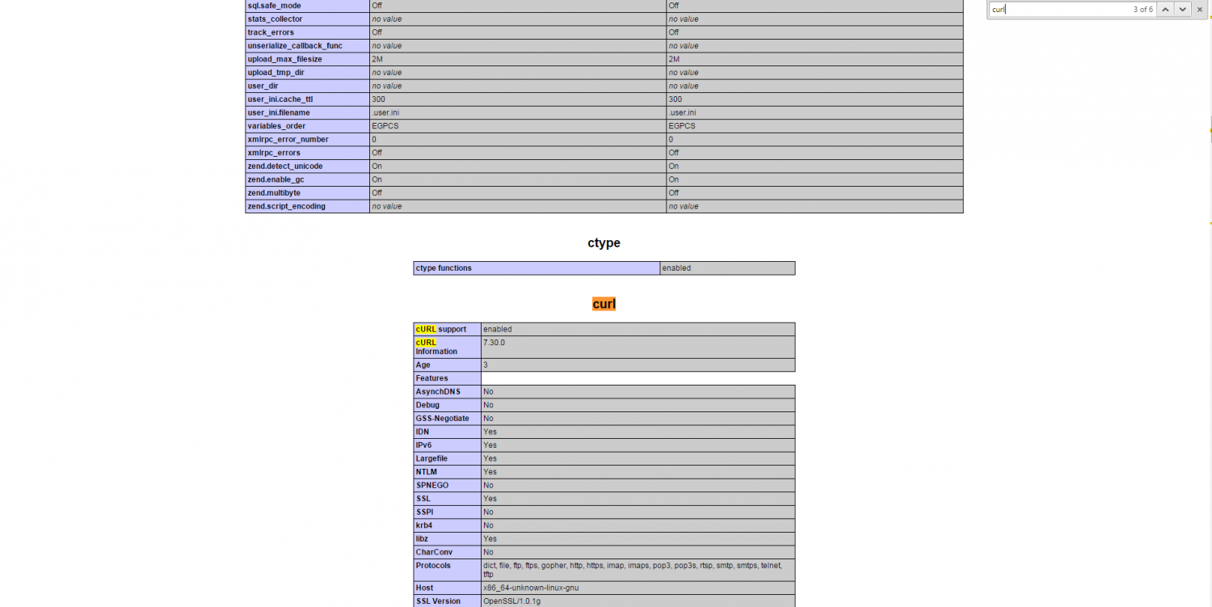Click the protocols list starting with 'dict, file, ftp'
This screenshot has width=1212, height=607.
click(x=633, y=570)
